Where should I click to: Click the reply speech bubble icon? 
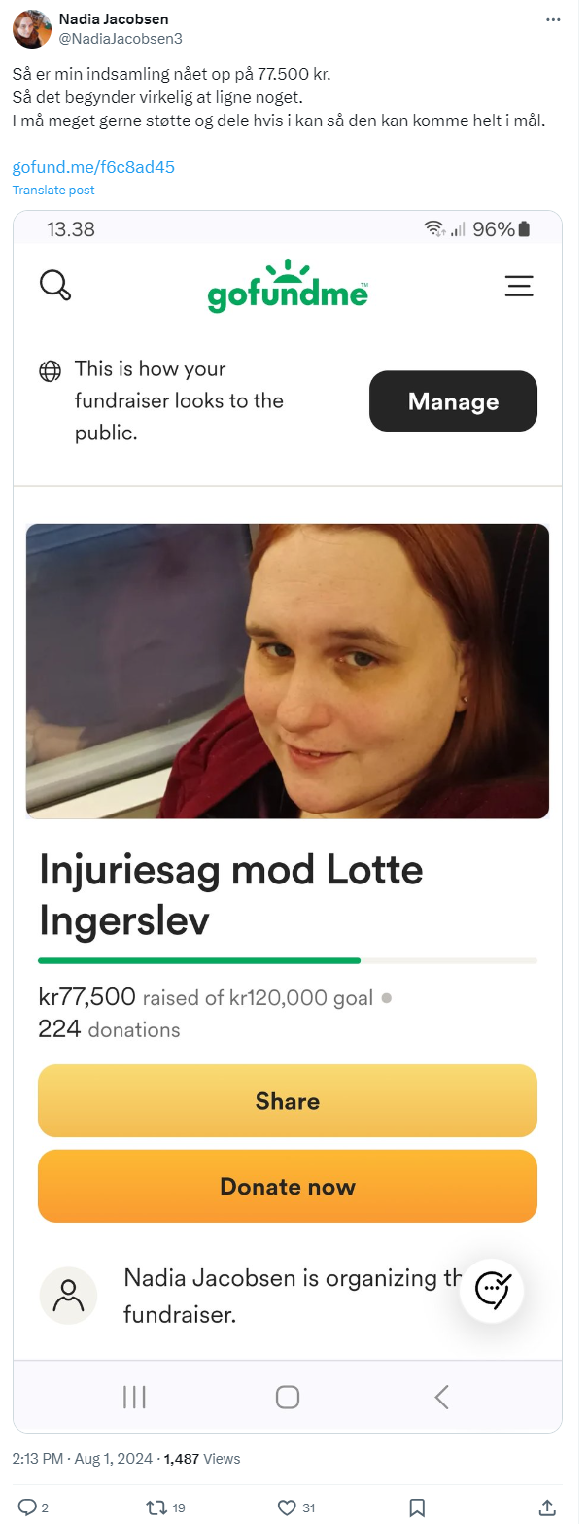pos(27,1507)
